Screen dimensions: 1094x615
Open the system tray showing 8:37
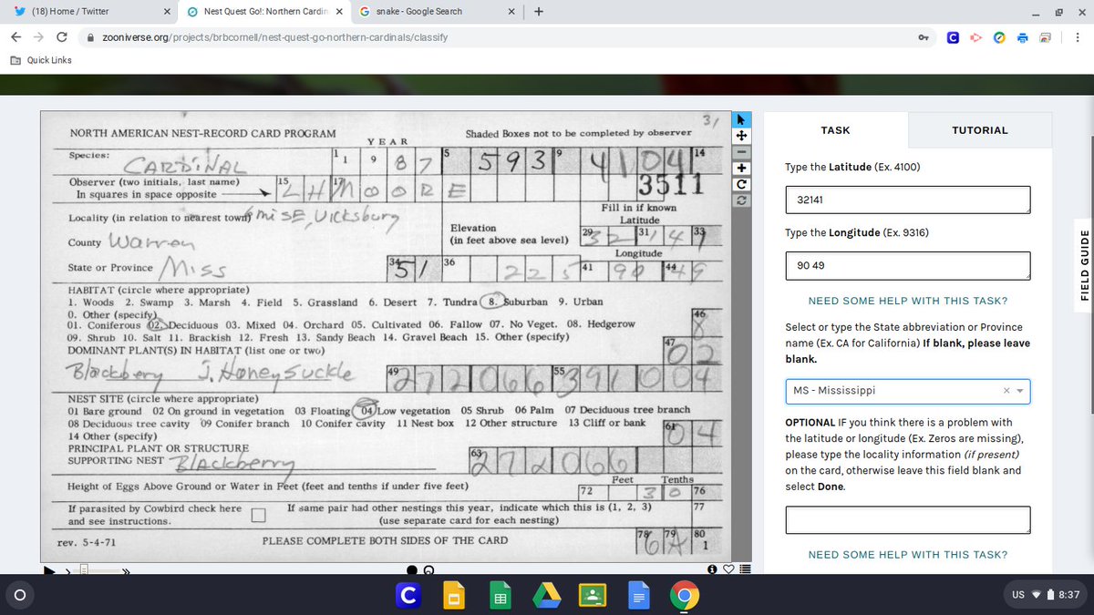coord(1046,595)
